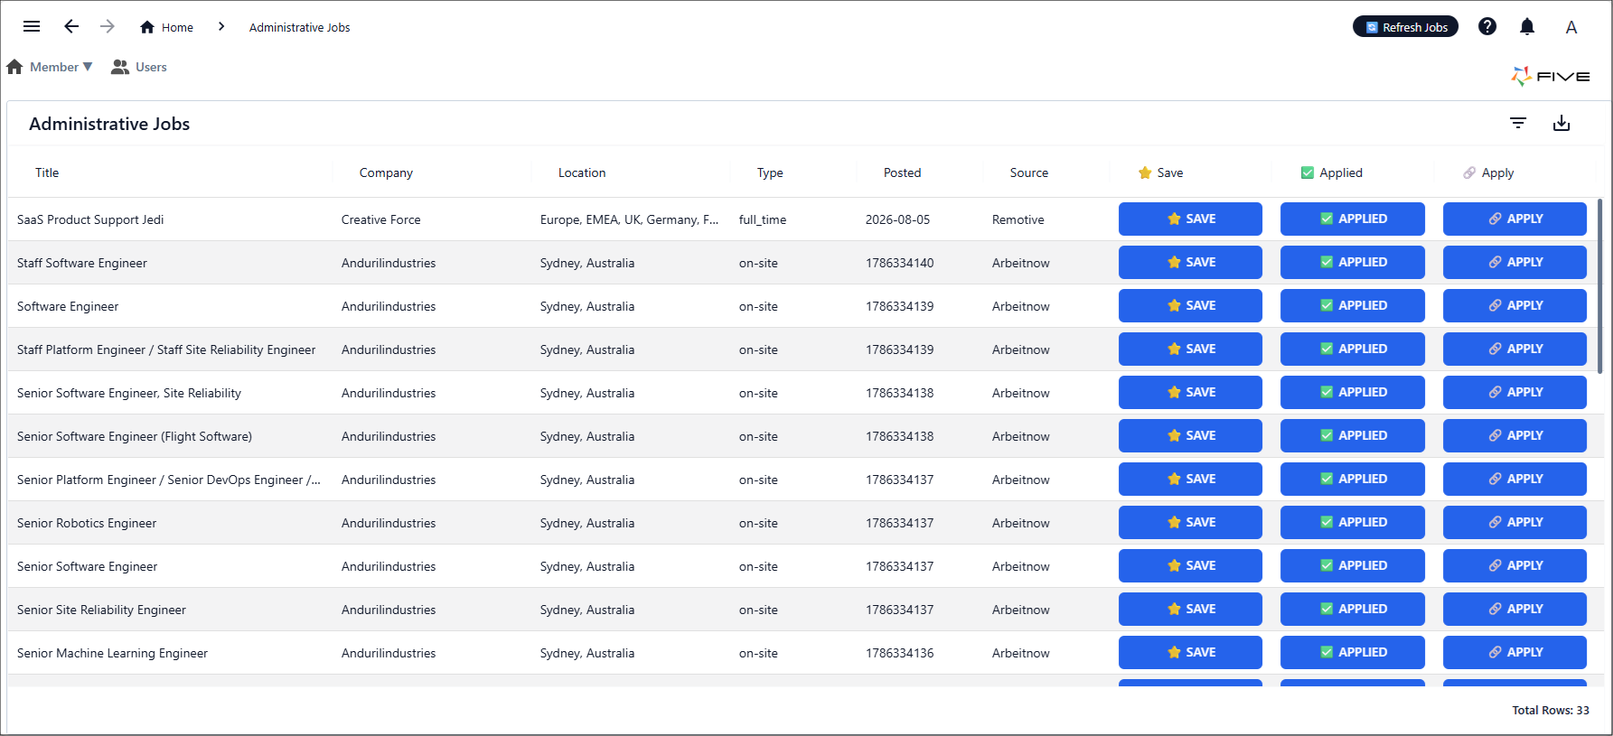1613x736 pixels.
Task: Click the Type column header
Action: [x=770, y=172]
